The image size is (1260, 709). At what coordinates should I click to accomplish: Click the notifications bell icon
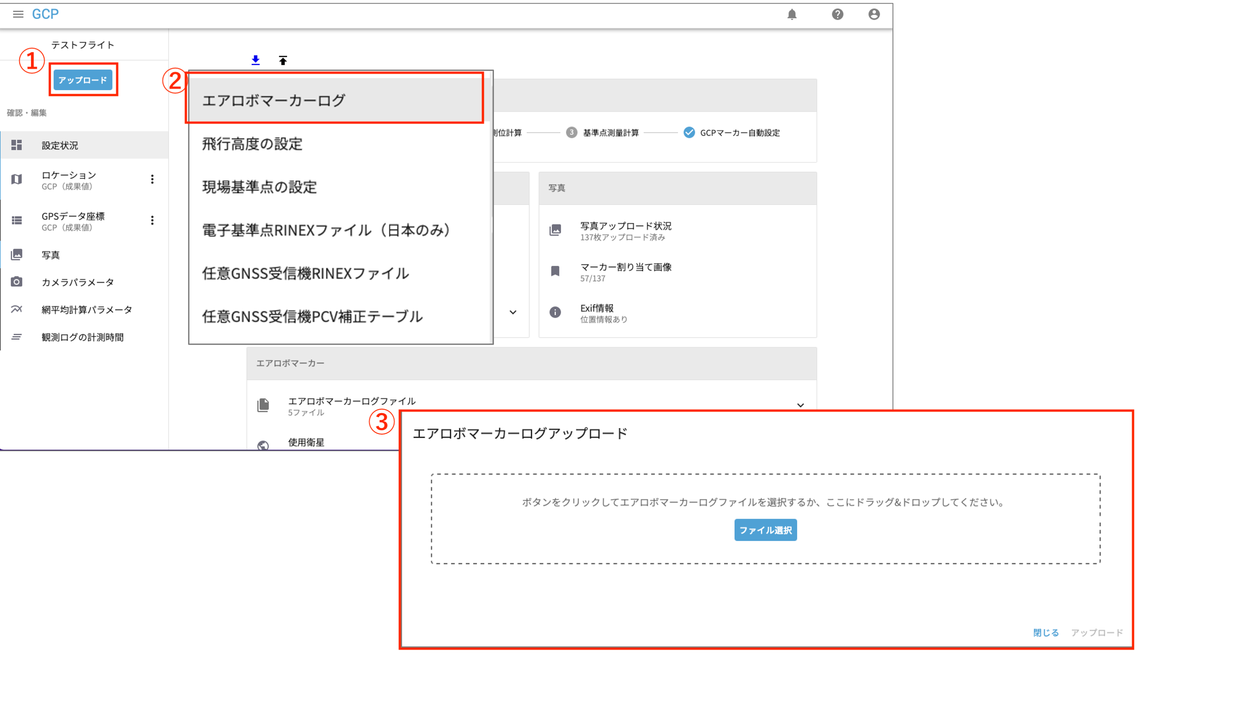pyautogui.click(x=792, y=14)
